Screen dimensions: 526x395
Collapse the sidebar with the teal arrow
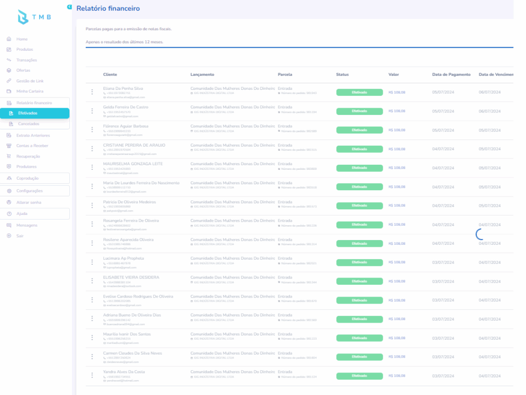(69, 7)
